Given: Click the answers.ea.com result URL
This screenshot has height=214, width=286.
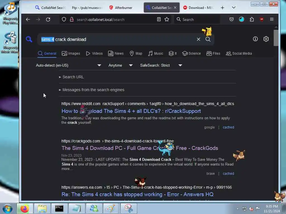Looking at the screenshot, I should 147,187.
